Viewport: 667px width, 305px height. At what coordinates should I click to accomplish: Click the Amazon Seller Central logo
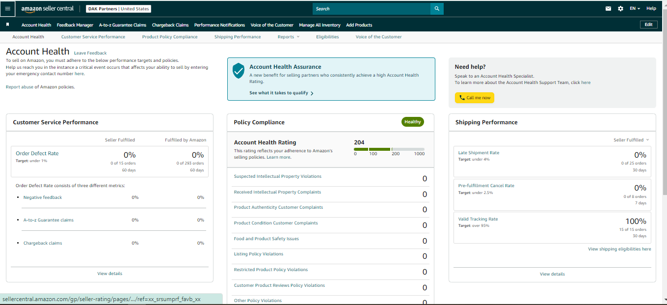(47, 9)
